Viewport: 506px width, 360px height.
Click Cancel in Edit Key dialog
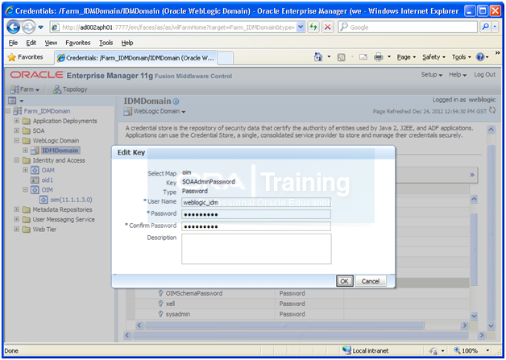[371, 281]
